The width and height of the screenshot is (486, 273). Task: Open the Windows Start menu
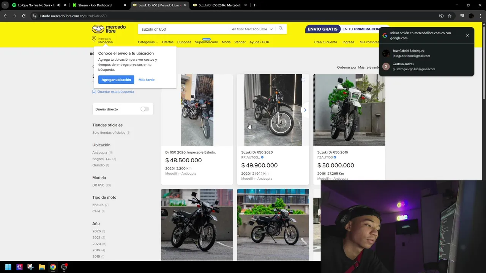(8, 267)
